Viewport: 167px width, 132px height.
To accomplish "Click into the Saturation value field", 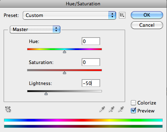I will pos(91,62).
